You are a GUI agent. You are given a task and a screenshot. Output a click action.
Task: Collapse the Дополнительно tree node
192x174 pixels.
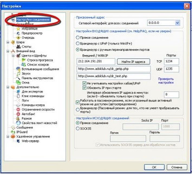pos(8,87)
